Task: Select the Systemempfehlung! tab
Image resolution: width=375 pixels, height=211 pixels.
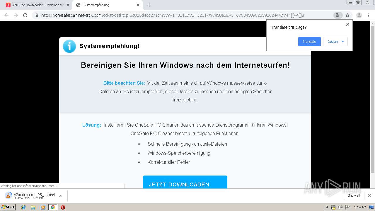Action: click(x=108, y=5)
